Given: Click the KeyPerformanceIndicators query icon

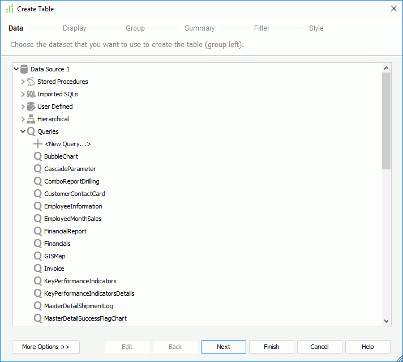Looking at the screenshot, I should pos(38,281).
